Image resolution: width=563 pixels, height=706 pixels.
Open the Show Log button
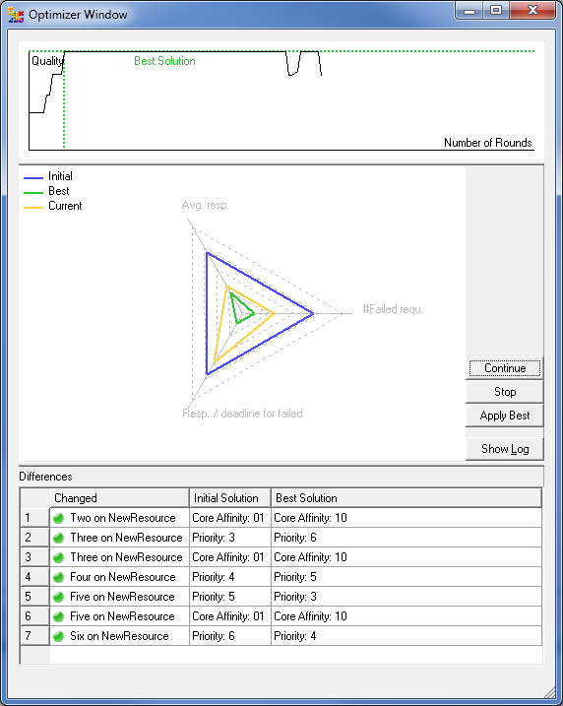point(505,449)
